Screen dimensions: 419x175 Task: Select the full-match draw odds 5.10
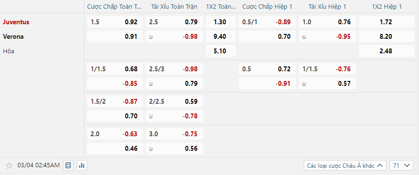(x=221, y=51)
